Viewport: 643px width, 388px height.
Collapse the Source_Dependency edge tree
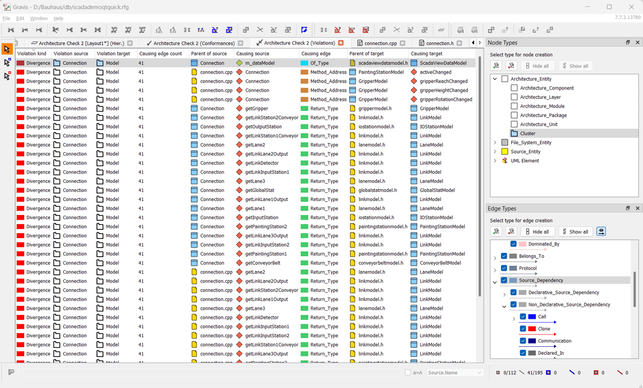[495, 281]
